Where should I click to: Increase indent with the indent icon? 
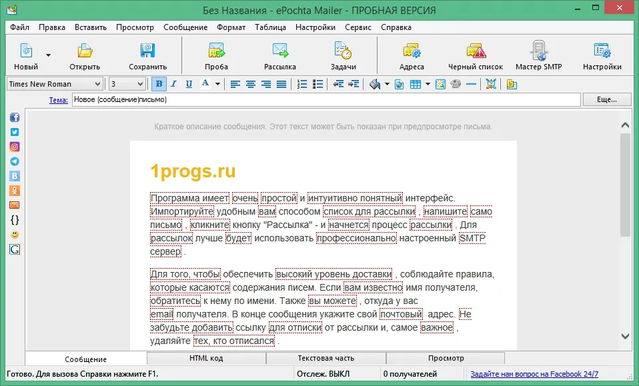(354, 84)
